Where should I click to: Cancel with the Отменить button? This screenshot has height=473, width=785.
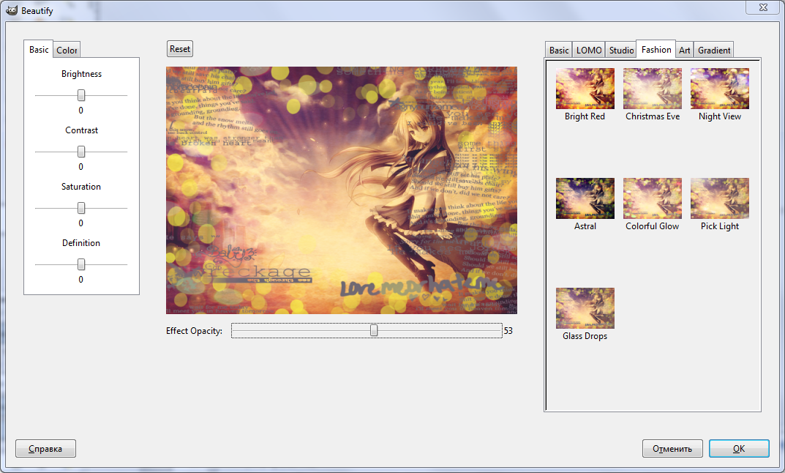[672, 448]
